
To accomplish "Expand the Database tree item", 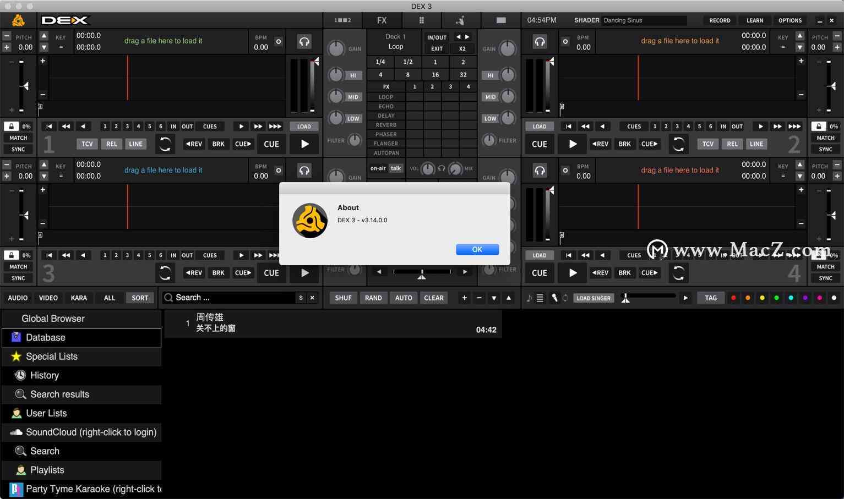I will tap(81, 338).
